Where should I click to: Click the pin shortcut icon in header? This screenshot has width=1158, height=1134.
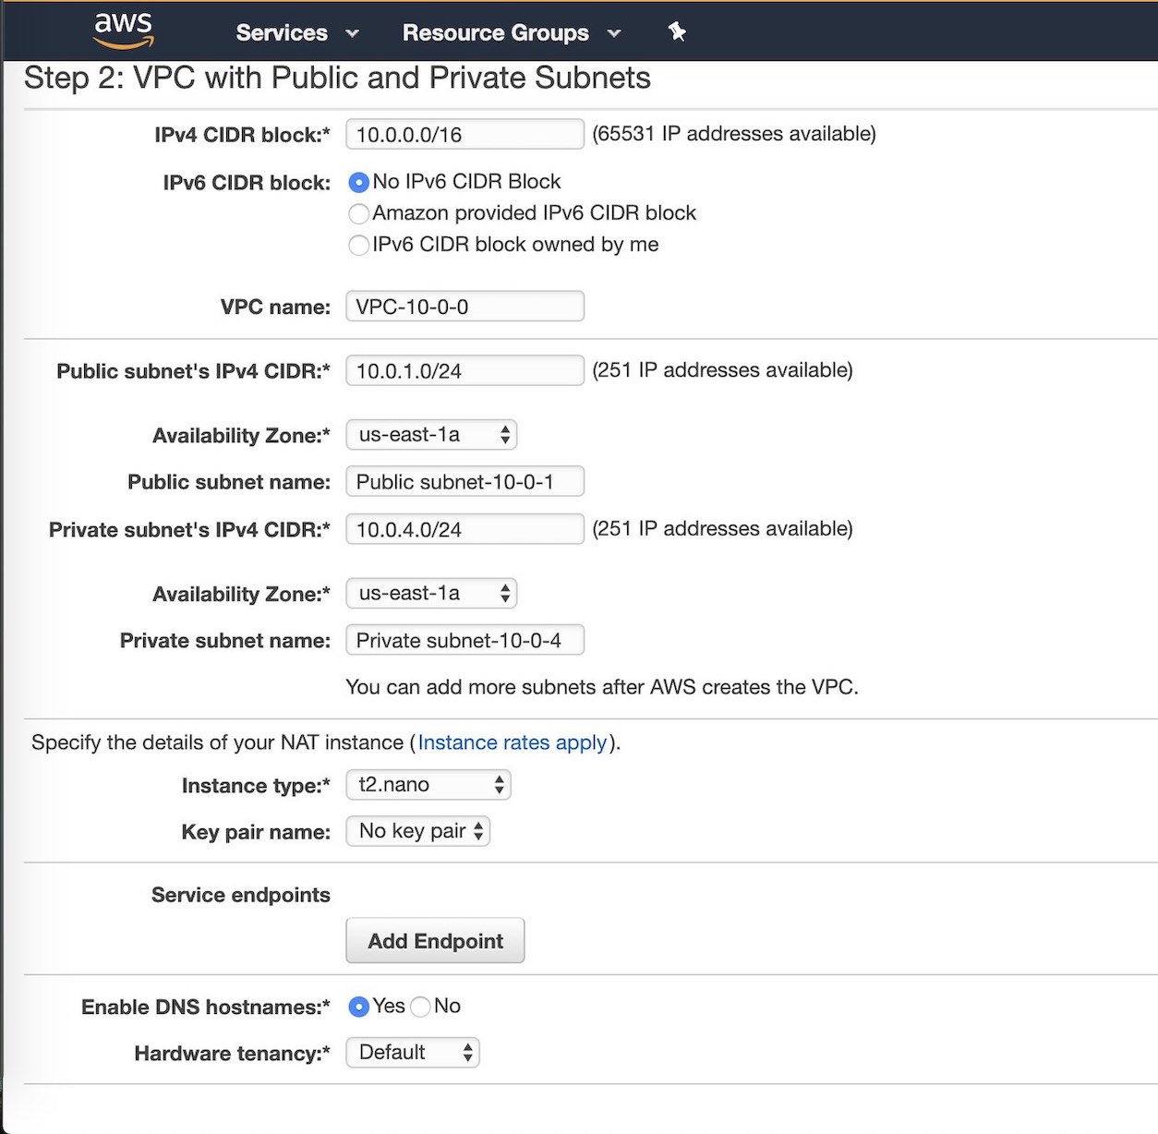point(677,32)
